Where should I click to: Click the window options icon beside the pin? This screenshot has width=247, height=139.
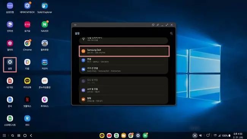click(x=153, y=25)
